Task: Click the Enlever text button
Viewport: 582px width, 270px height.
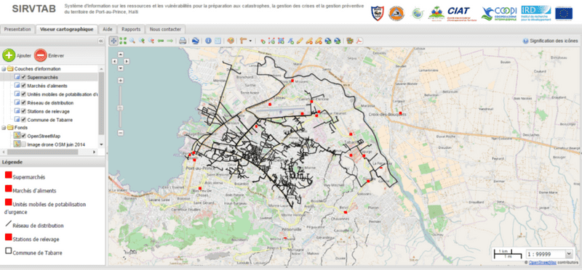Action: [x=56, y=56]
